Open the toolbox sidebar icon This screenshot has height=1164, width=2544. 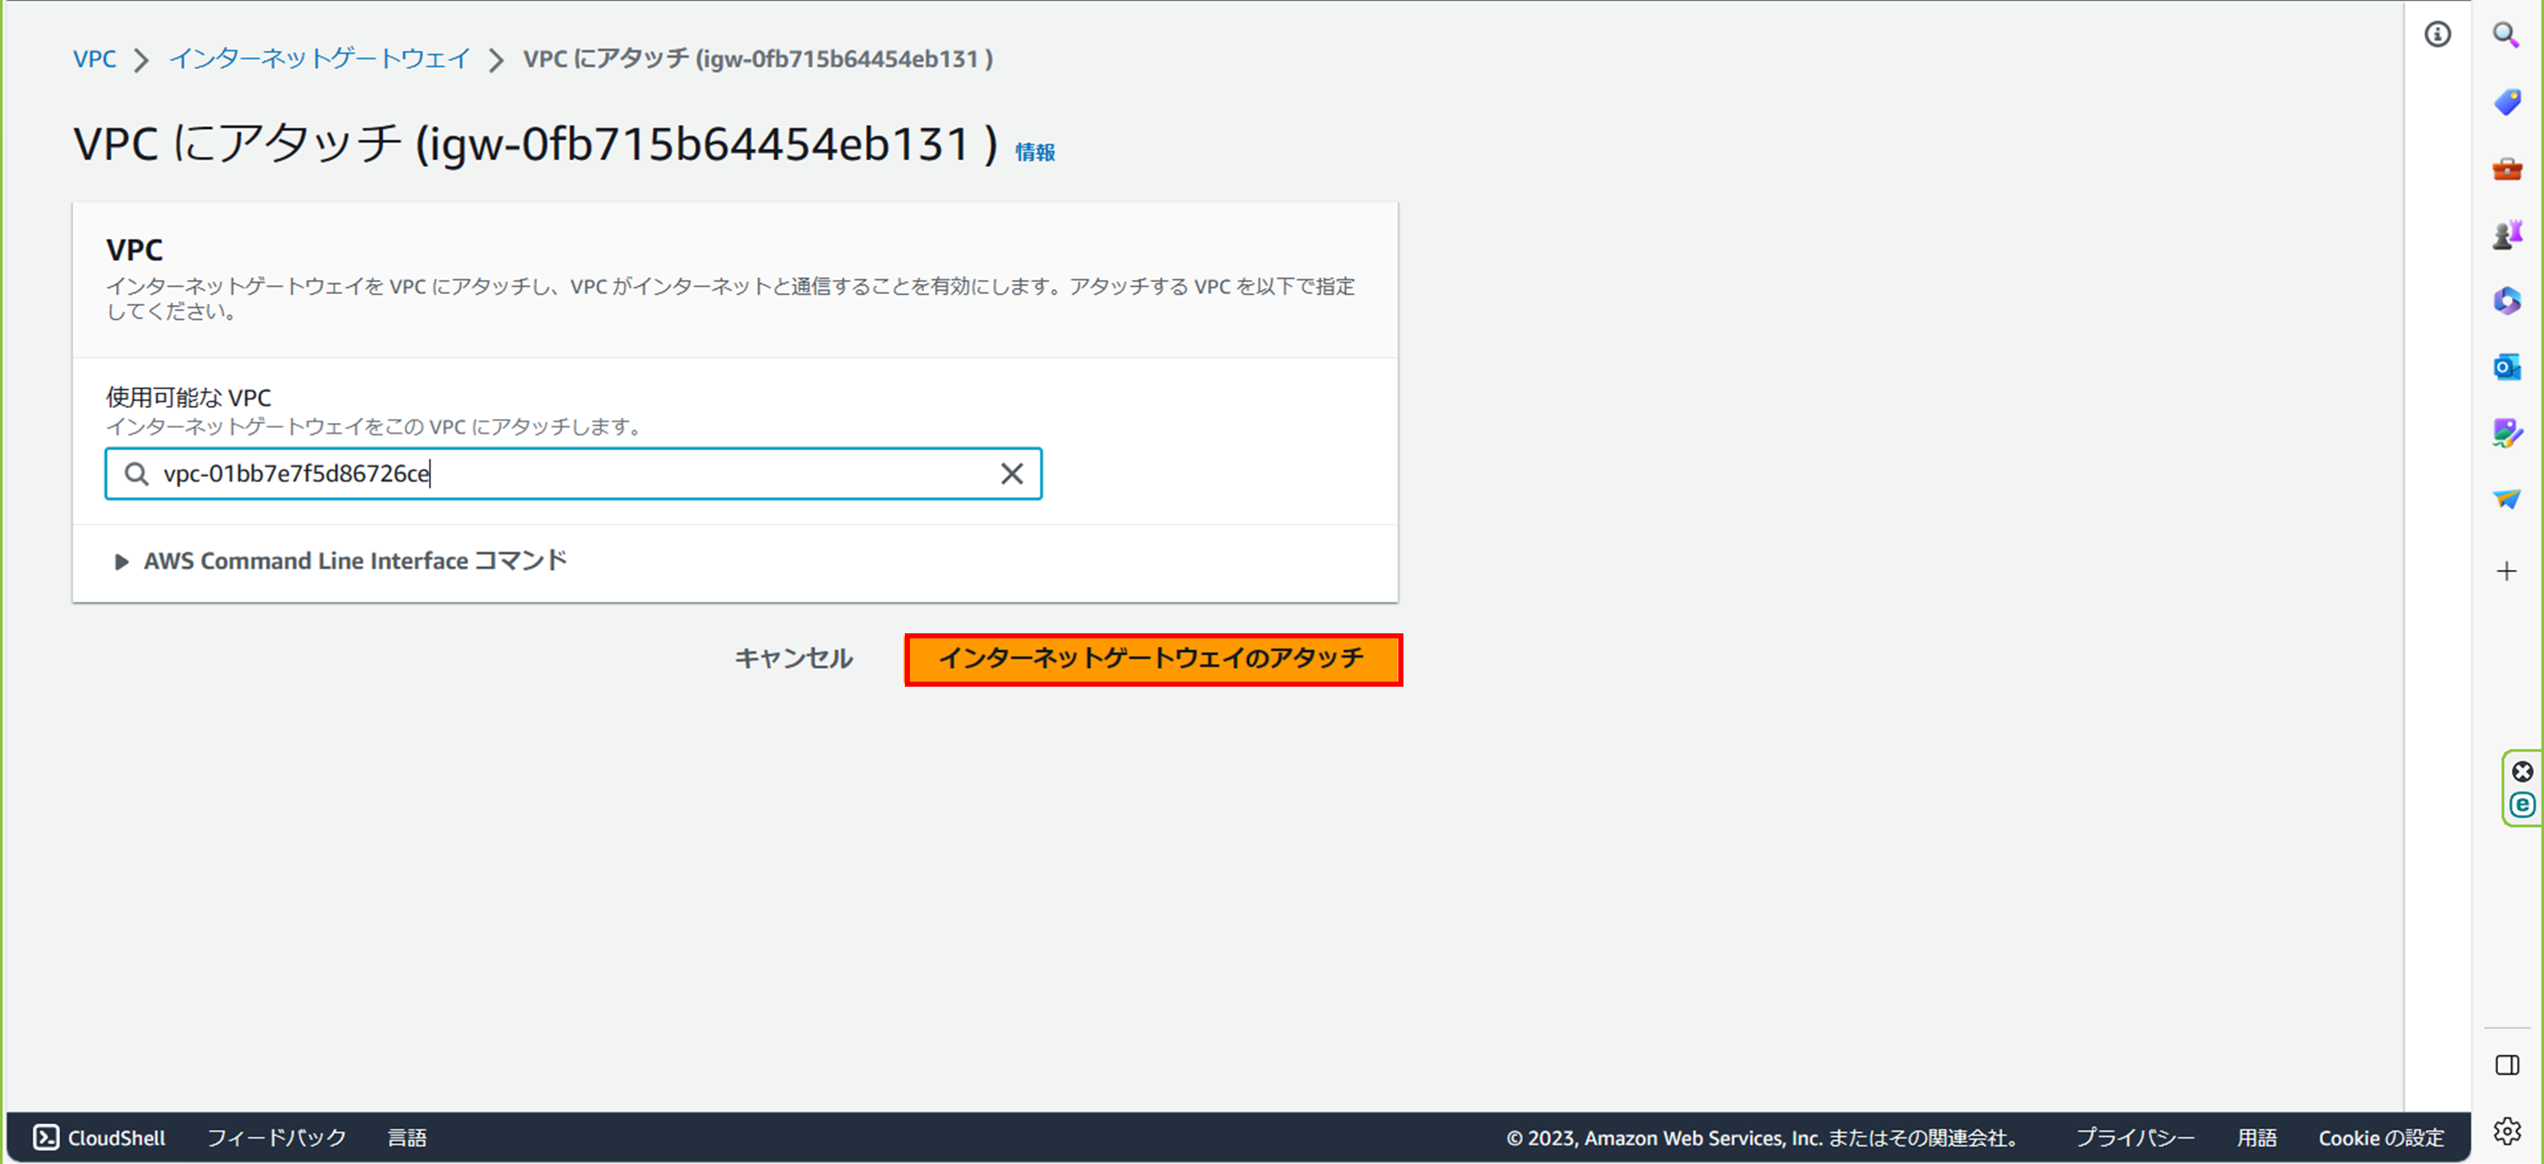point(2506,169)
